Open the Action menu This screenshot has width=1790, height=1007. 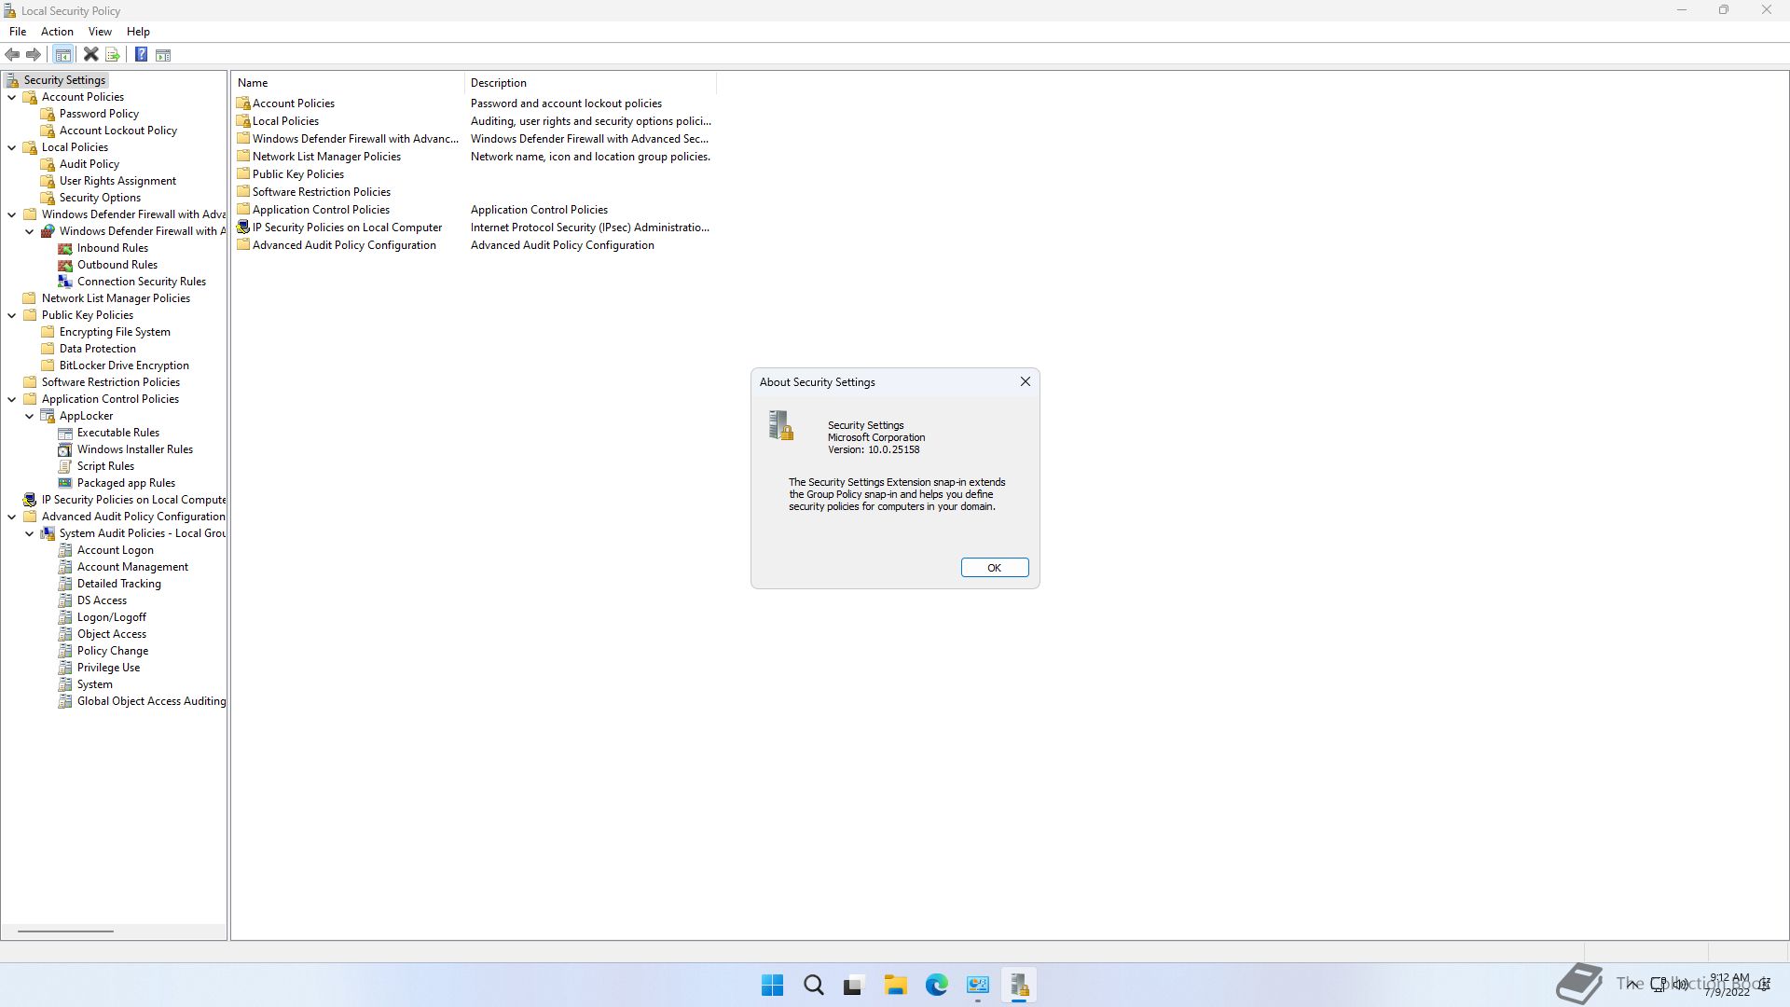(57, 32)
